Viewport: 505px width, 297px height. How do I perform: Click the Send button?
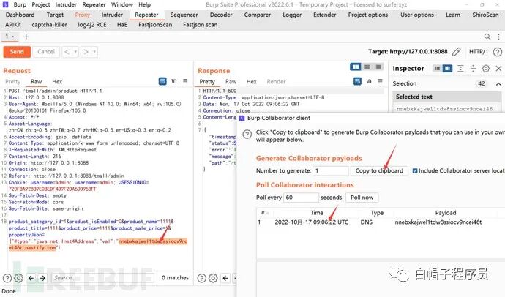click(x=17, y=52)
